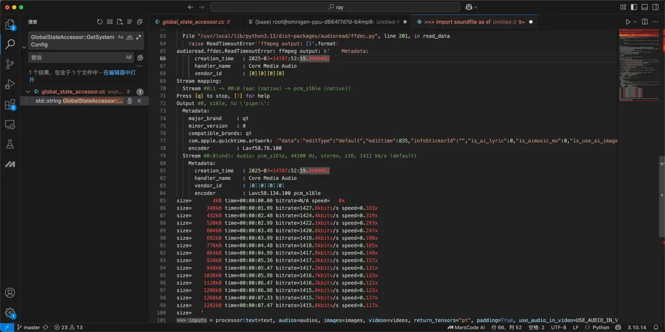The height and width of the screenshot is (332, 665).
Task: Customize layout icon
Action: coord(623,7)
